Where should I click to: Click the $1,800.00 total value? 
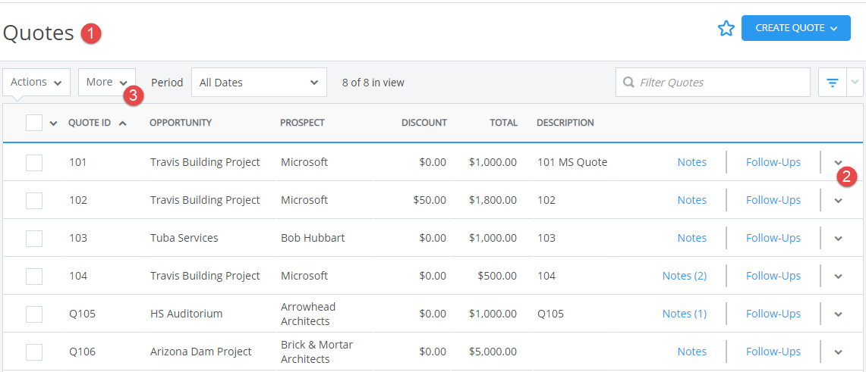coord(493,200)
